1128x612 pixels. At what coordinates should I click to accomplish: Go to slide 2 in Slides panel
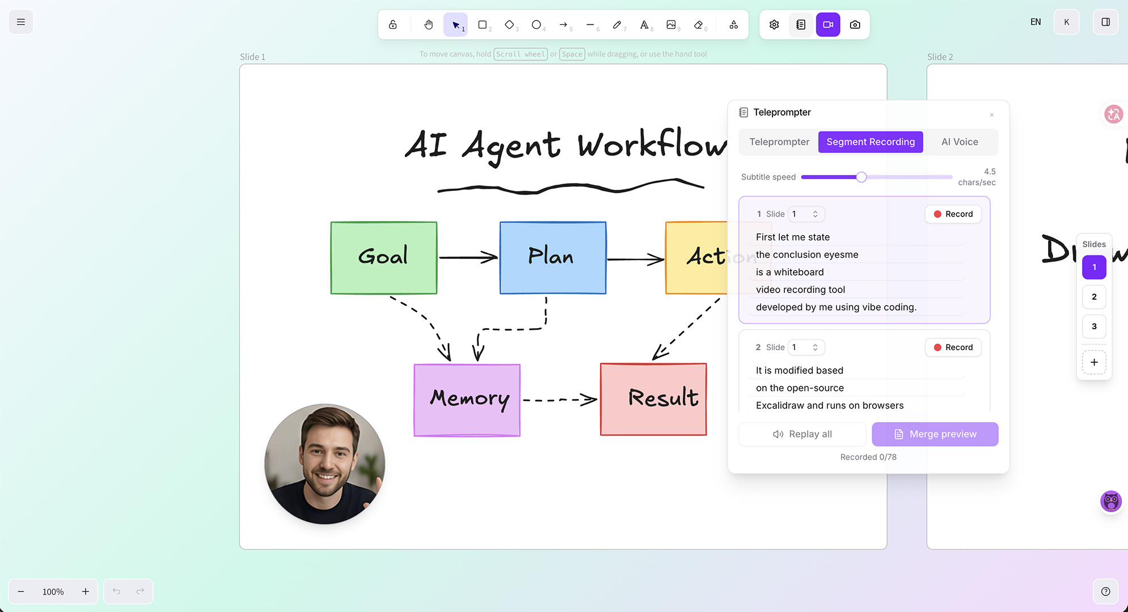1094,296
